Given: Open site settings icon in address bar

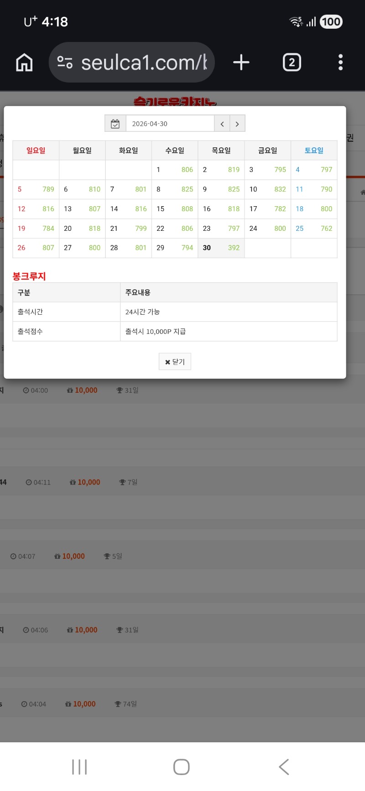Looking at the screenshot, I should click(65, 62).
